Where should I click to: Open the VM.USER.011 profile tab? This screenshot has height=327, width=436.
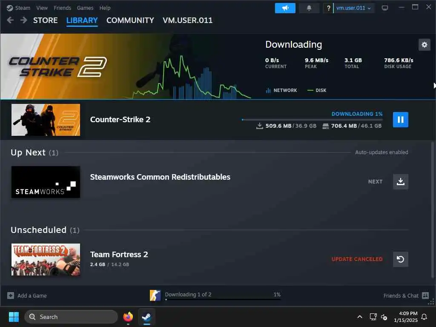coord(187,20)
